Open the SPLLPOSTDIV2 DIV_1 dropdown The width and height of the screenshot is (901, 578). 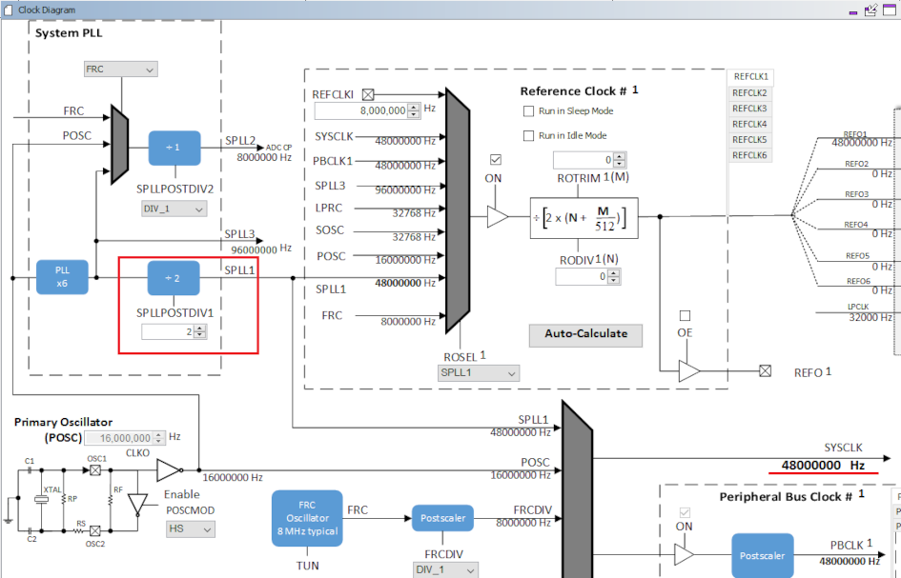(x=174, y=209)
